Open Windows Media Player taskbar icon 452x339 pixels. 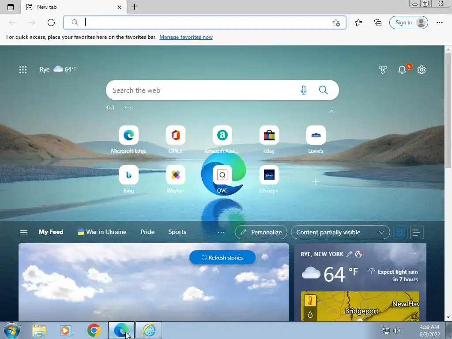tap(66, 330)
